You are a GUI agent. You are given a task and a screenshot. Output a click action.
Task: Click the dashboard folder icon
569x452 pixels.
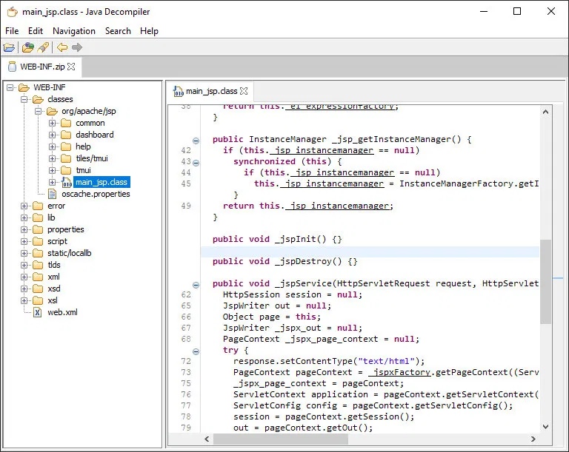tap(66, 135)
